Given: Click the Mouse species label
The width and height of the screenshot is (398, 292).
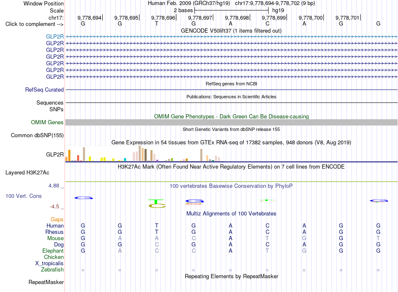Looking at the screenshot, I should pyautogui.click(x=55, y=238).
